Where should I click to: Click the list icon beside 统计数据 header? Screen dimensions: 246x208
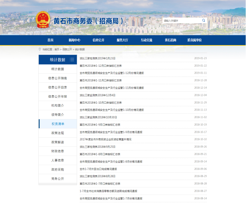tap(72, 60)
